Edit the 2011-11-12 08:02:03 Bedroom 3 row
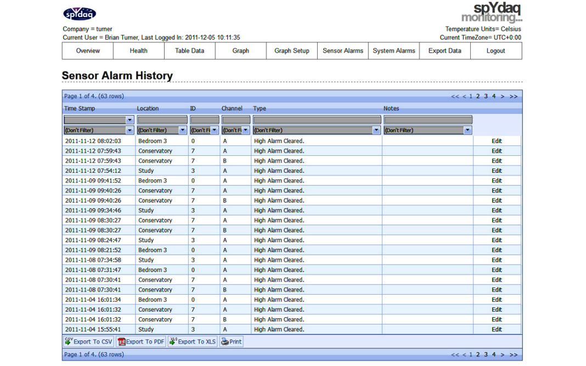This screenshot has width=586, height=366. (x=497, y=141)
